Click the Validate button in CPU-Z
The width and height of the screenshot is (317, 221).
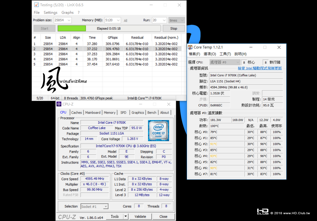(x=140, y=216)
